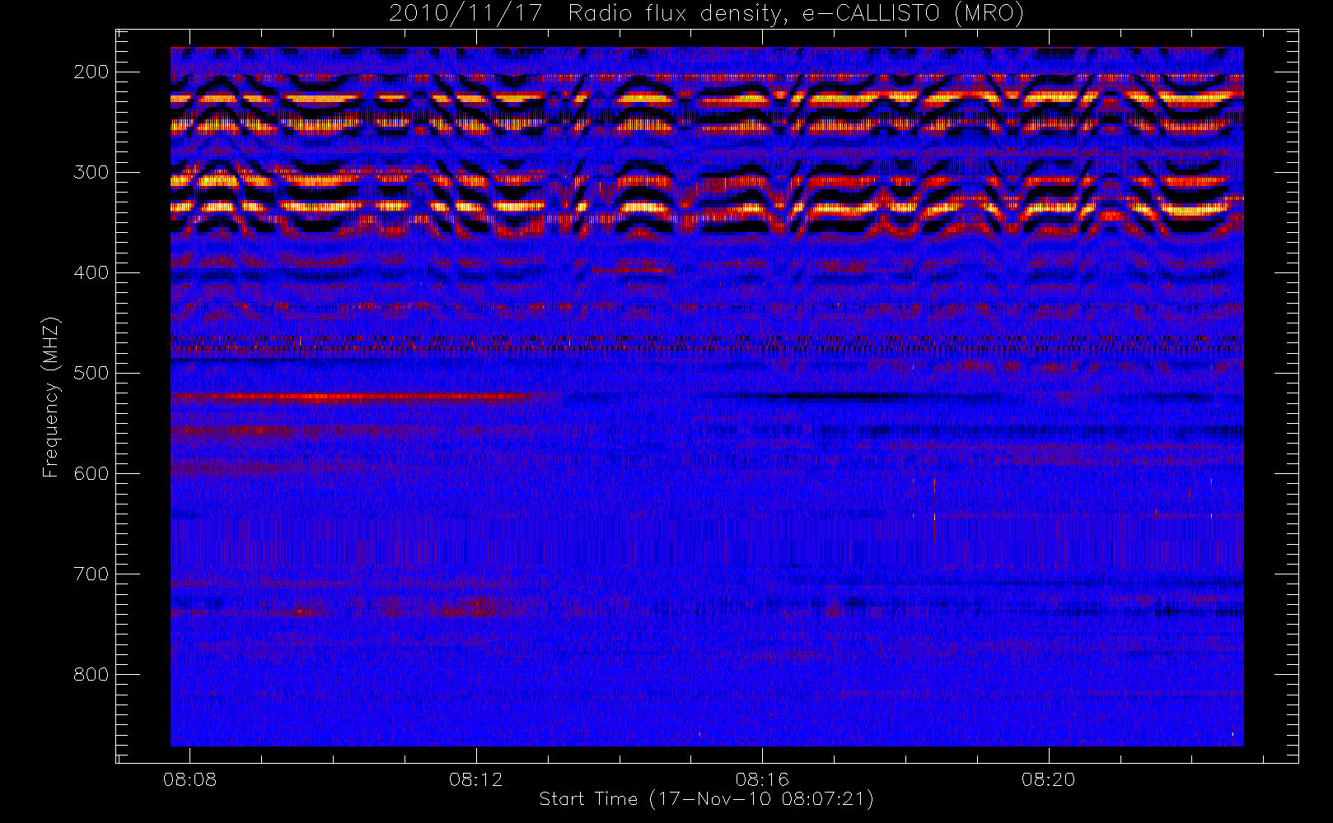Click the 700 frequency tick label
The height and width of the screenshot is (823, 1333).
[91, 574]
